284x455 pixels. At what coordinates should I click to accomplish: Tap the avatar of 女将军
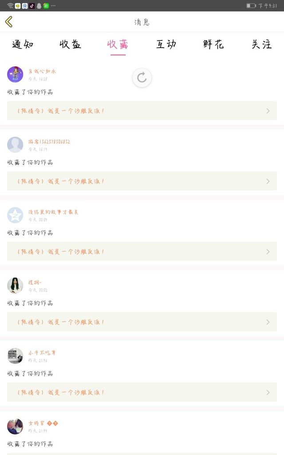click(x=15, y=426)
